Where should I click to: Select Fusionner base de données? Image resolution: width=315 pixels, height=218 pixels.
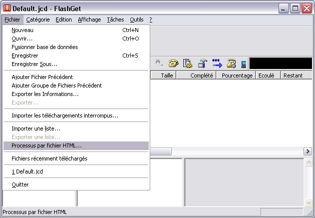click(76, 47)
